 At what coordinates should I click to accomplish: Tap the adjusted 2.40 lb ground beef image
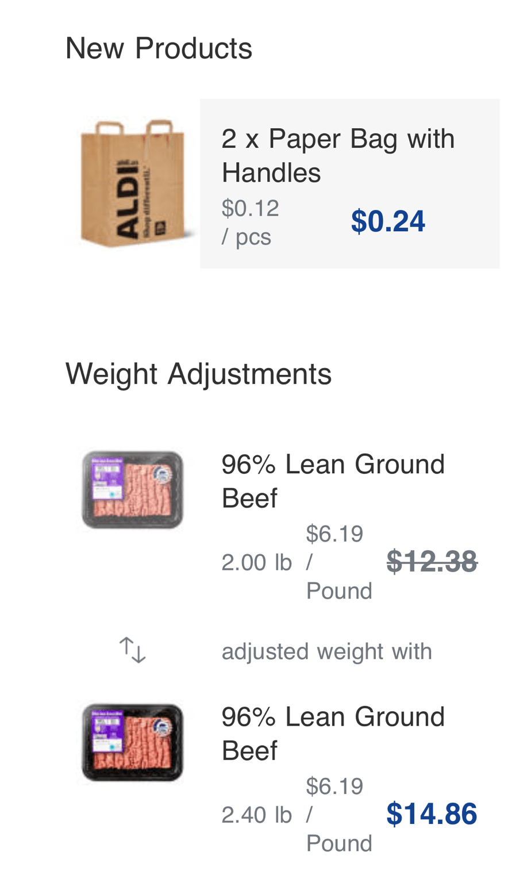[x=133, y=742]
